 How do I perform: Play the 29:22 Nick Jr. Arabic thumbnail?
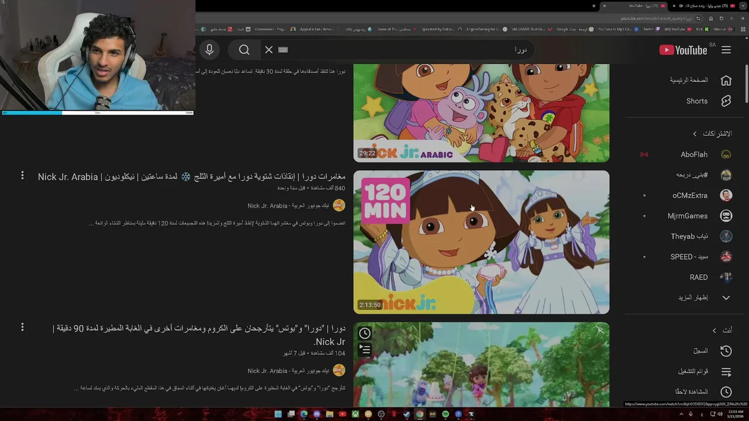click(x=481, y=113)
